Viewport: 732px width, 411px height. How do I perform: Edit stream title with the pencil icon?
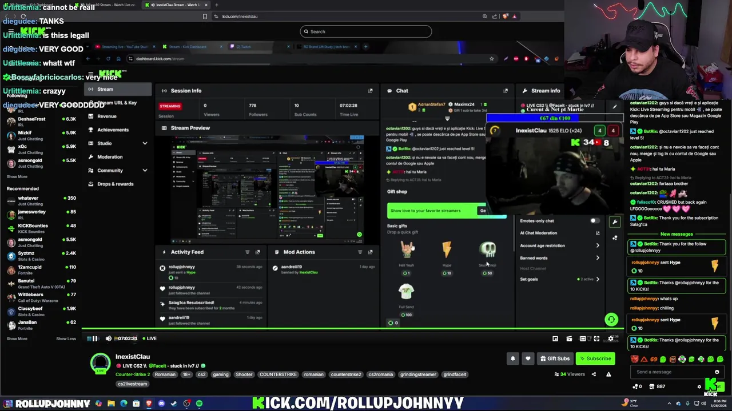[615, 107]
